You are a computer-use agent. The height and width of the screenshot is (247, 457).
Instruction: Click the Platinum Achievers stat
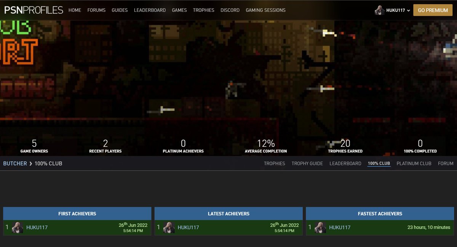(x=183, y=146)
